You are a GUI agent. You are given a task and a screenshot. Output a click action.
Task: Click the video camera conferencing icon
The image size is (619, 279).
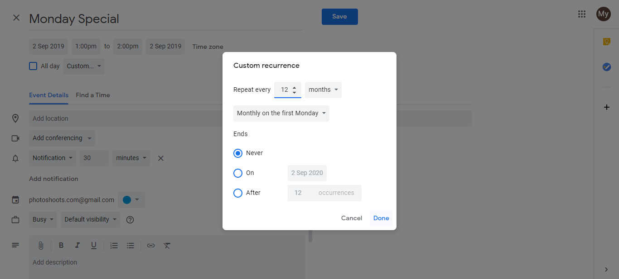(x=15, y=138)
